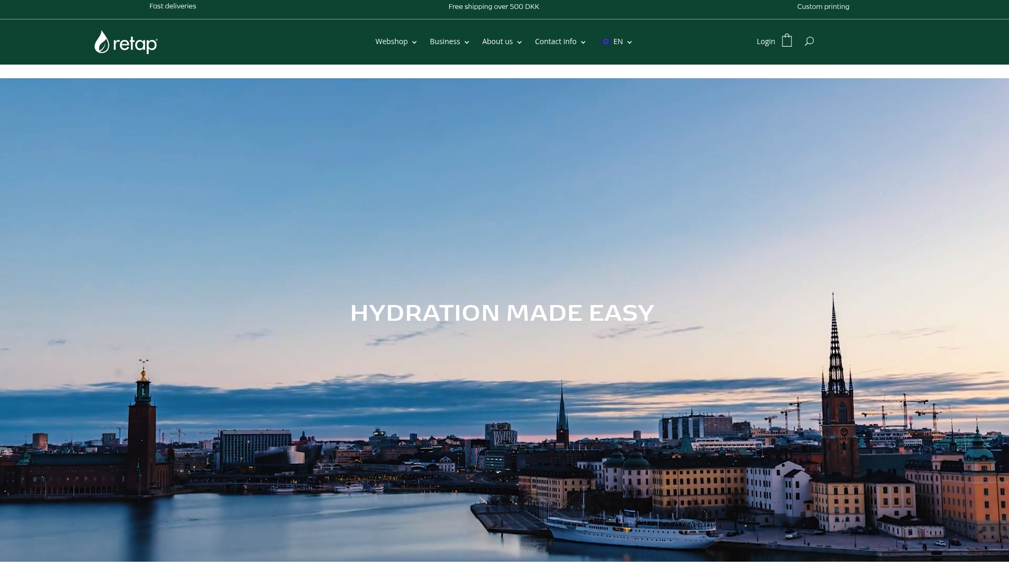Open the EN language selector

click(617, 41)
